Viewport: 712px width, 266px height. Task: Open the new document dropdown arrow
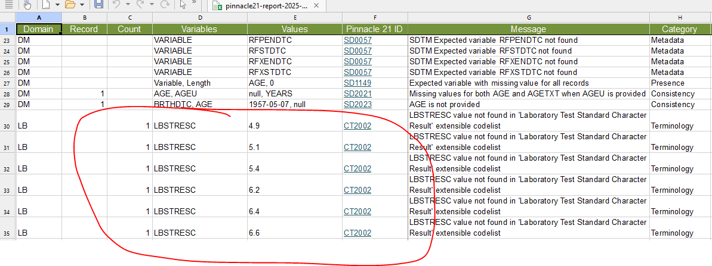pyautogui.click(x=57, y=5)
